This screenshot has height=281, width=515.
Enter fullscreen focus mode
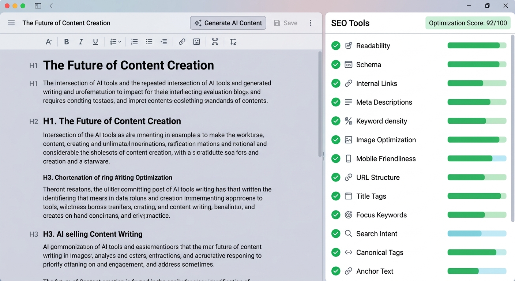coord(215,42)
